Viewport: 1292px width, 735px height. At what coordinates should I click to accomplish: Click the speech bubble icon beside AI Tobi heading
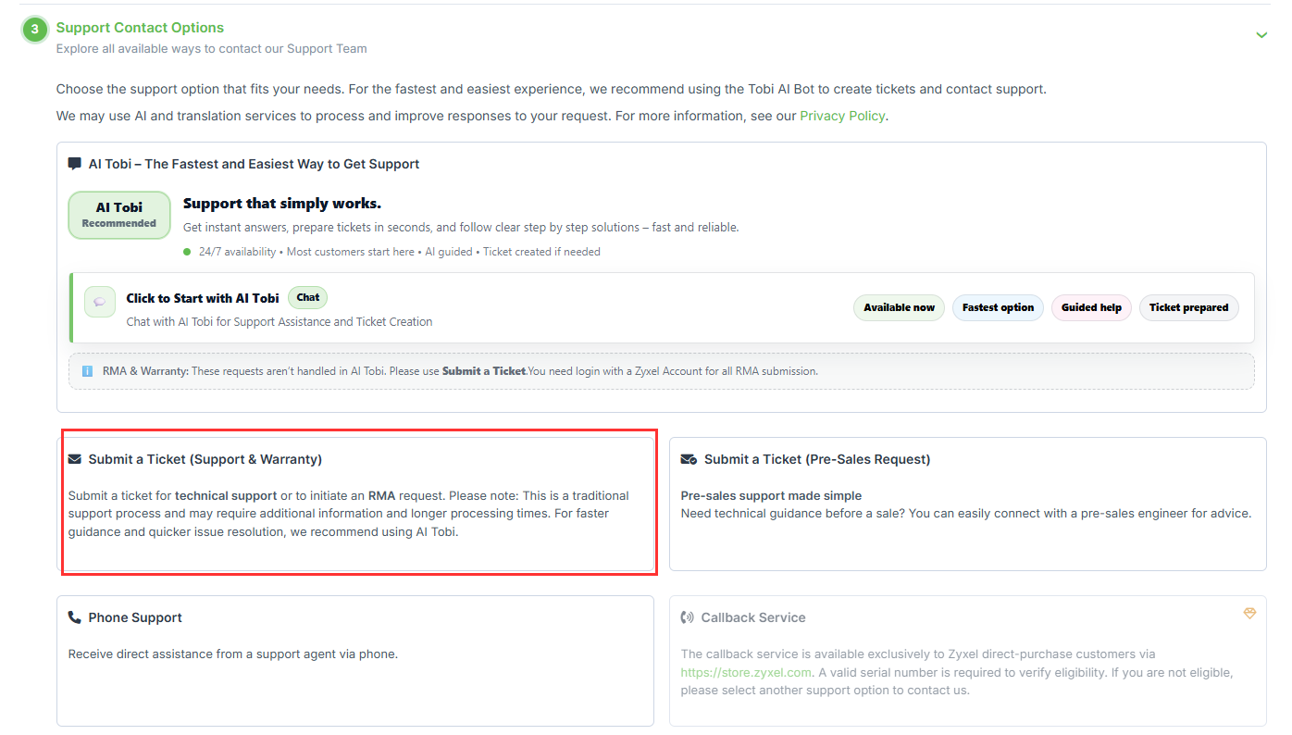pos(75,164)
